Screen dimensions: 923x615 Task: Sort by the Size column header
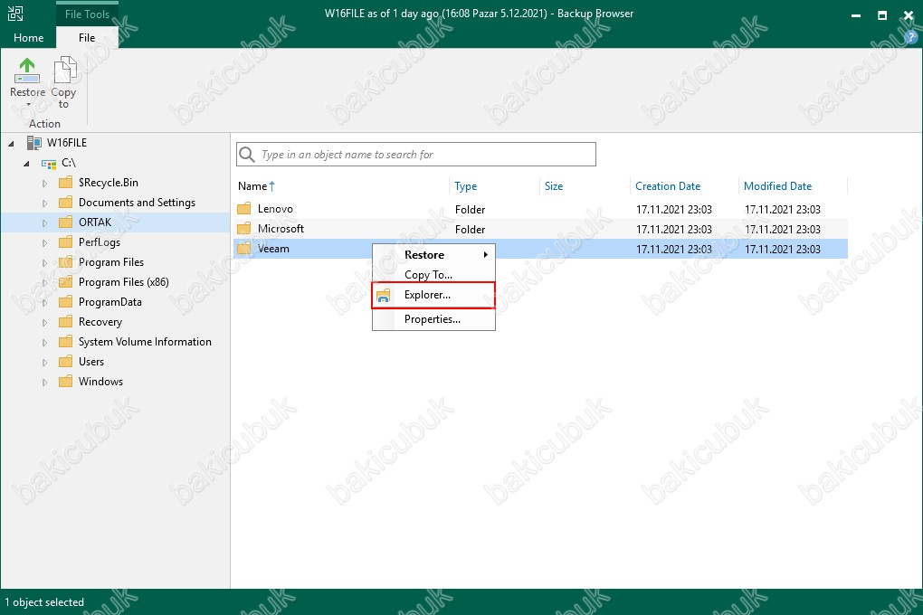pos(585,186)
